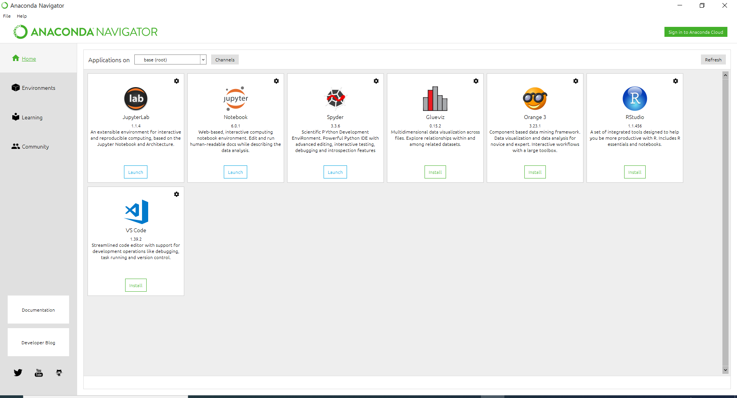The image size is (737, 398).
Task: Sign in to Anaconda Cloud
Action: point(696,32)
